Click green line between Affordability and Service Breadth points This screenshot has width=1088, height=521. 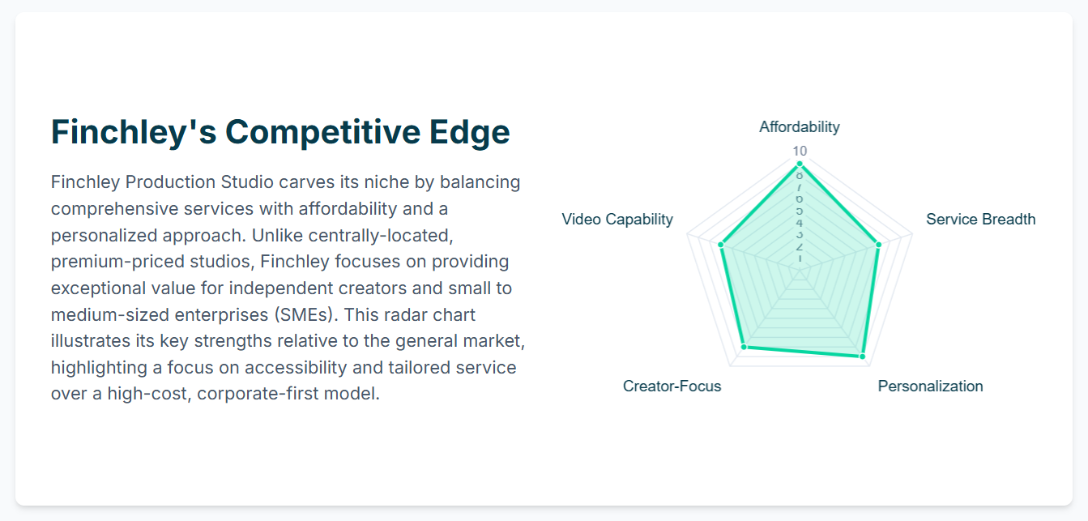[839, 203]
